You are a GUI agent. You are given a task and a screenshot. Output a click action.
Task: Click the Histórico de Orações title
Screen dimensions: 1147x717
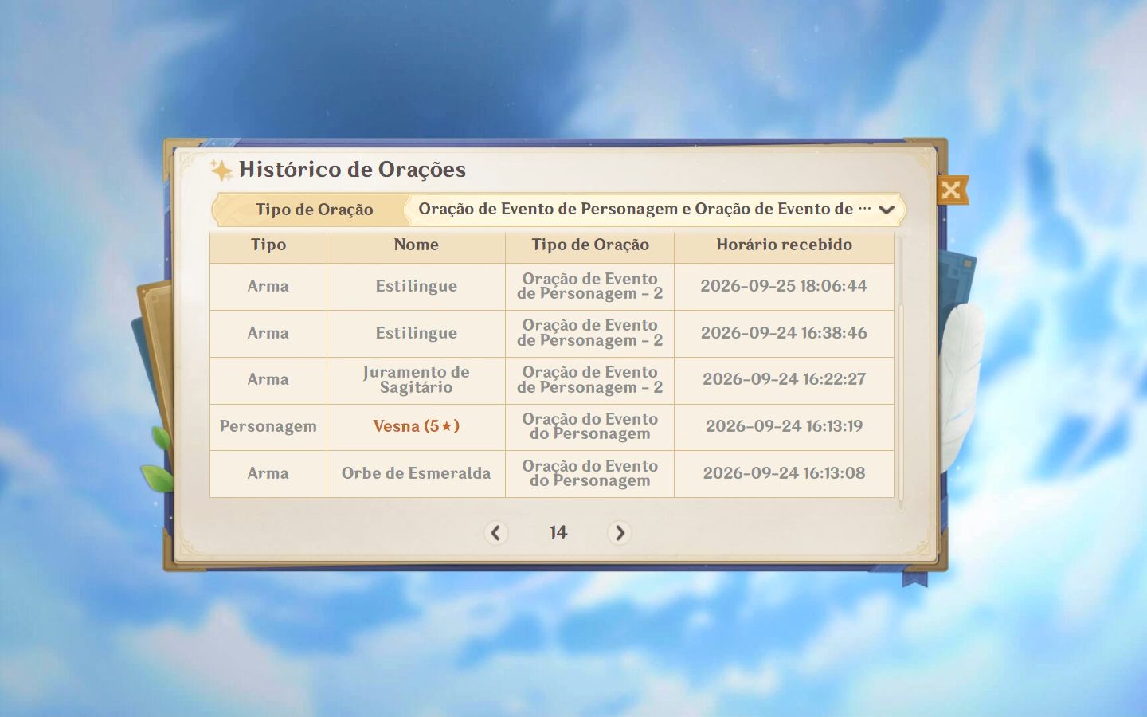(352, 169)
